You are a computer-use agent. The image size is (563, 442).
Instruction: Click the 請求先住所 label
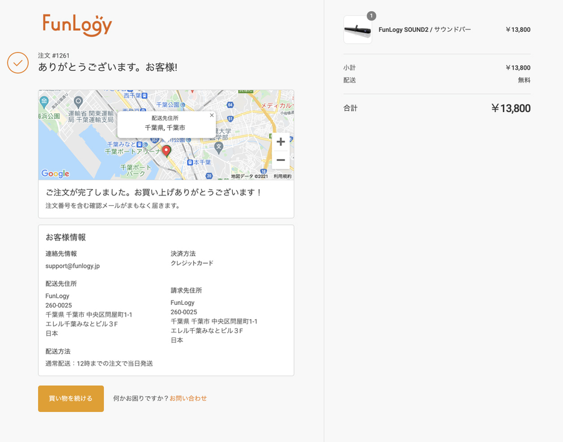pyautogui.click(x=186, y=290)
